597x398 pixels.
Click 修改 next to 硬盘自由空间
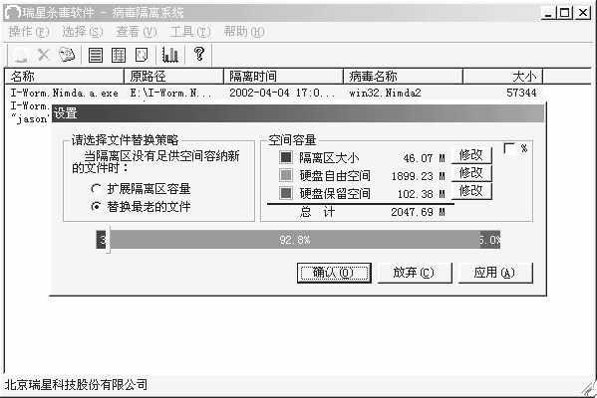[x=471, y=173]
